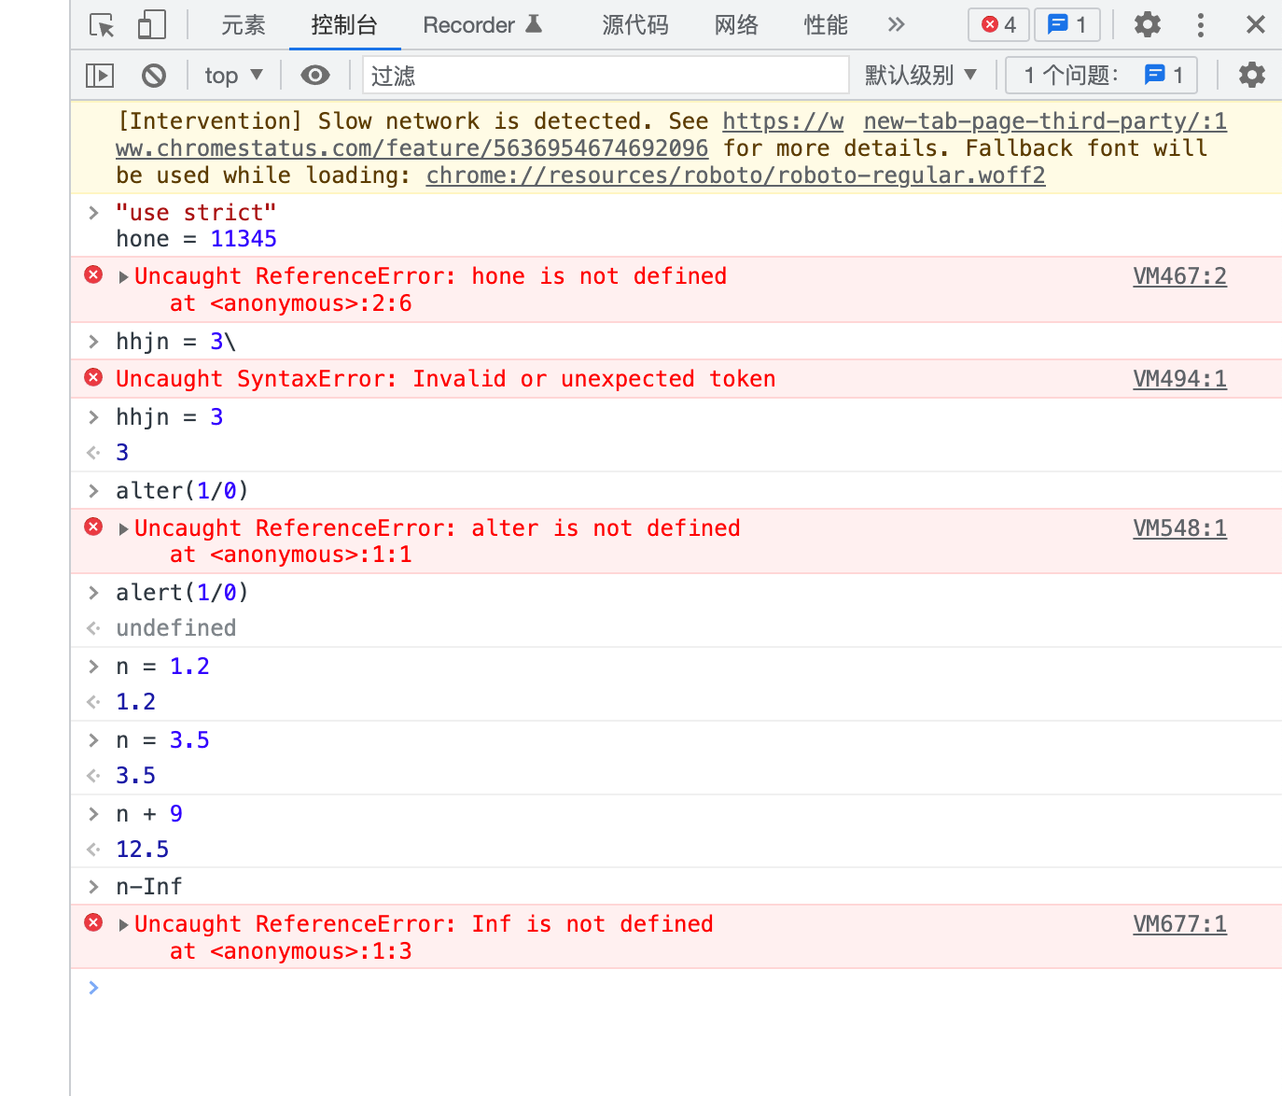Click the error icon beside hone error
This screenshot has height=1096, width=1282.
(x=93, y=274)
